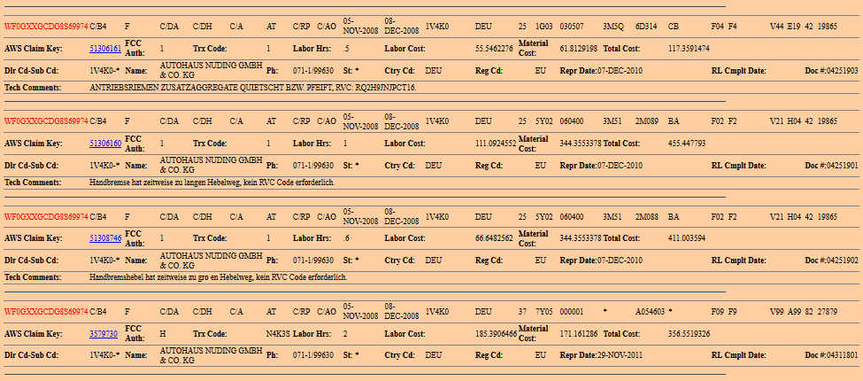Viewport: 863px width, 381px height.
Task: Follow the claim key 51308746 hyperlink
Action: click(105, 238)
